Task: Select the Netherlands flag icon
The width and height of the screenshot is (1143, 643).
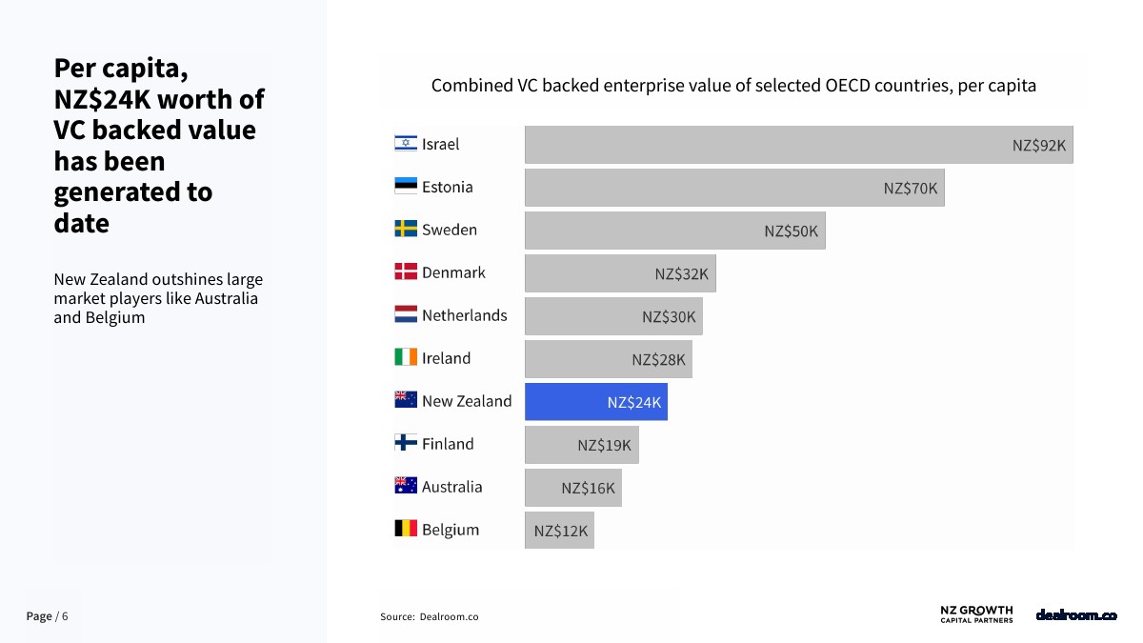Action: tap(406, 315)
